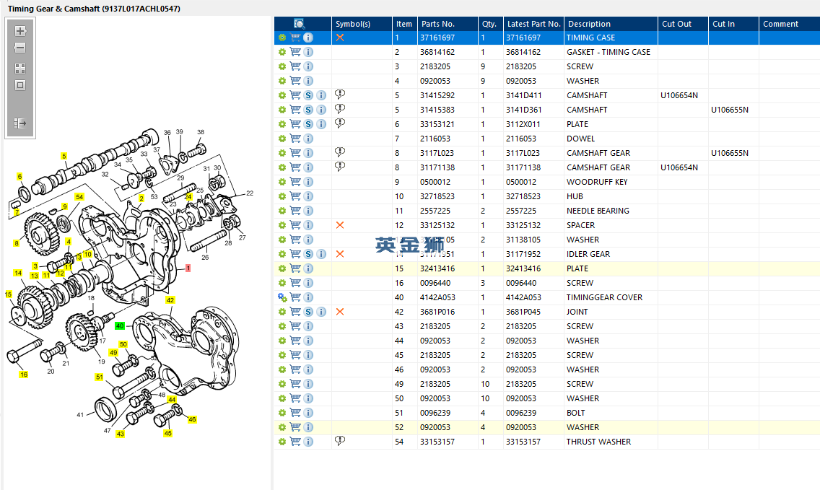Open info icon for NEEDLE BEARING row
This screenshot has height=490, width=820.
[x=308, y=211]
